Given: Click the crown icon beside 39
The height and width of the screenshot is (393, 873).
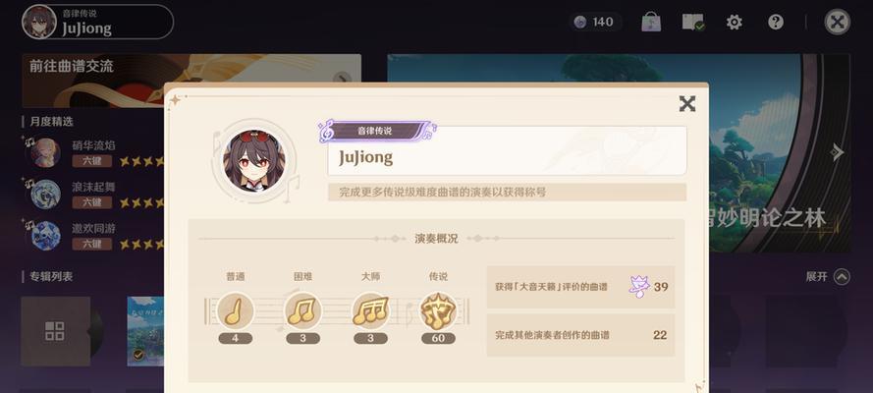Looking at the screenshot, I should tap(639, 287).
